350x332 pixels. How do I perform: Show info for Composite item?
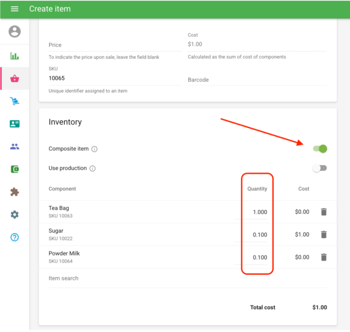(94, 149)
